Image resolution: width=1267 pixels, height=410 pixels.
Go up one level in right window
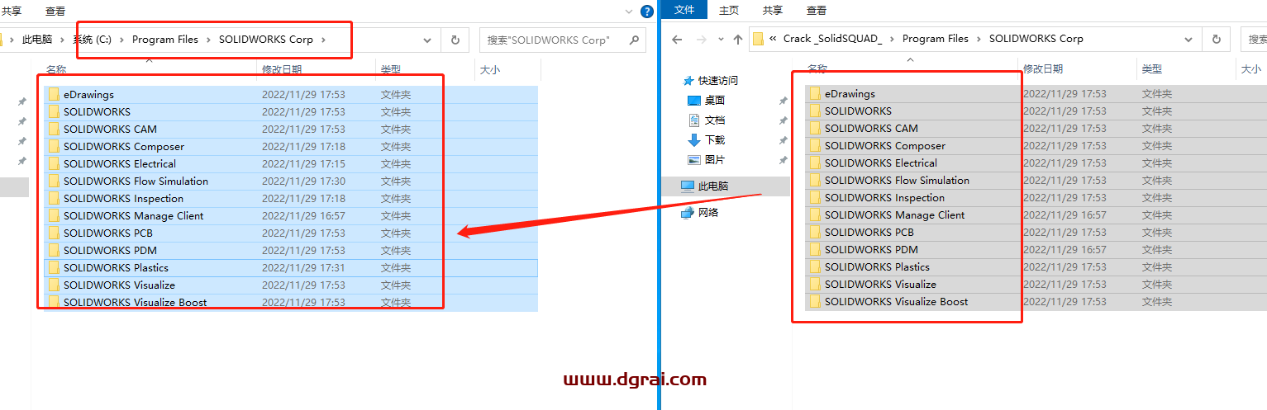737,39
